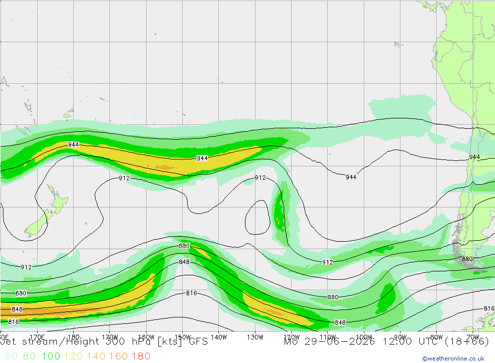Click the 140W longitude label
This screenshot has width=495, height=363.
(x=219, y=337)
